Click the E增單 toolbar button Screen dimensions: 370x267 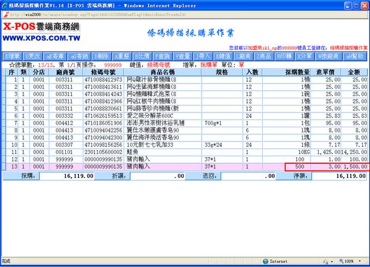click(13, 56)
